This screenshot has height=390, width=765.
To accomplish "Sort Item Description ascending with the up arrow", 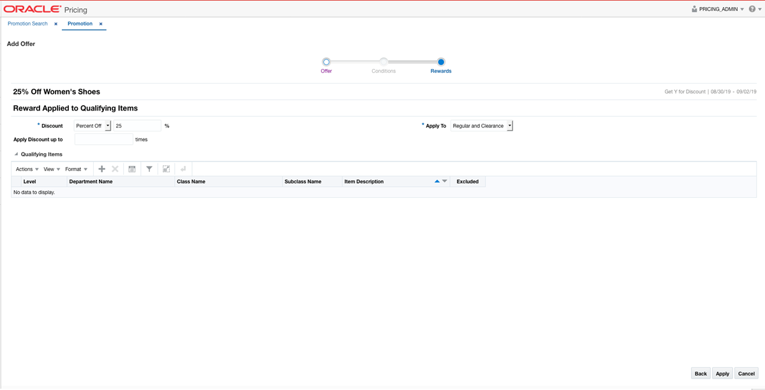I will tap(437, 181).
